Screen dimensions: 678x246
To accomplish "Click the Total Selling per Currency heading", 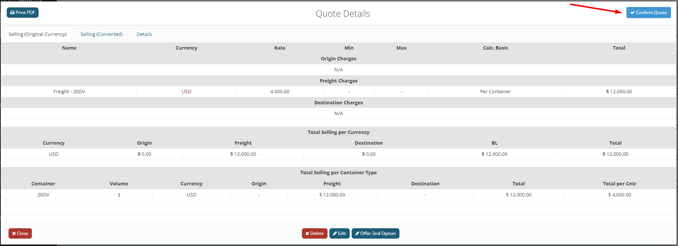I will [338, 132].
